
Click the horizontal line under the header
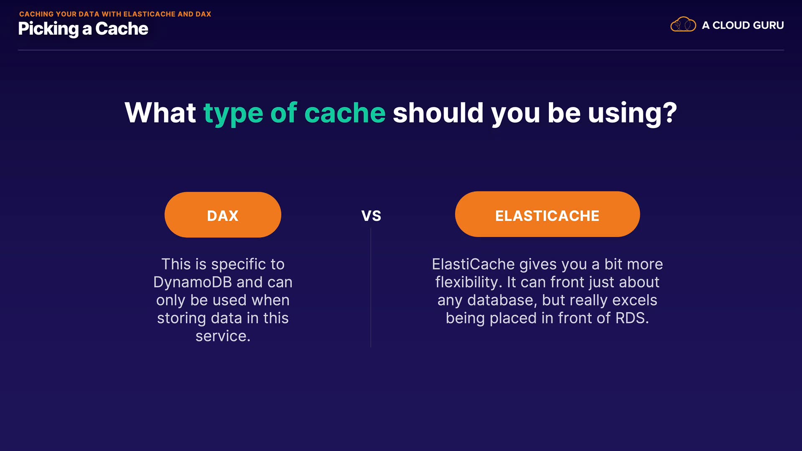[x=401, y=50]
